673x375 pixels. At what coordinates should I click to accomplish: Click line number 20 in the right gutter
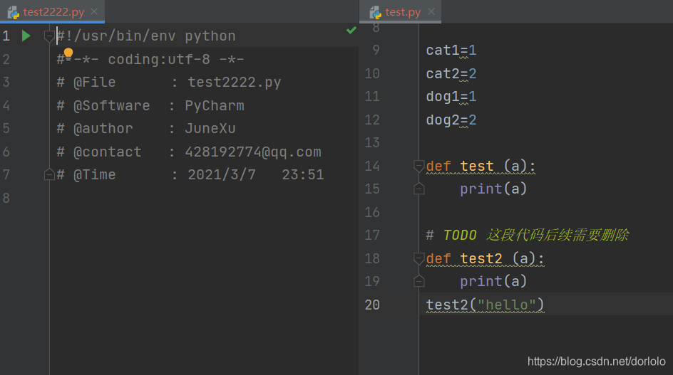tap(372, 305)
